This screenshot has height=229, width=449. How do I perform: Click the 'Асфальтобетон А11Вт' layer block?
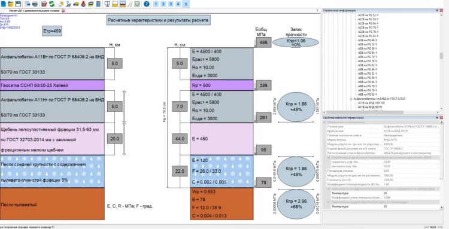click(x=52, y=63)
